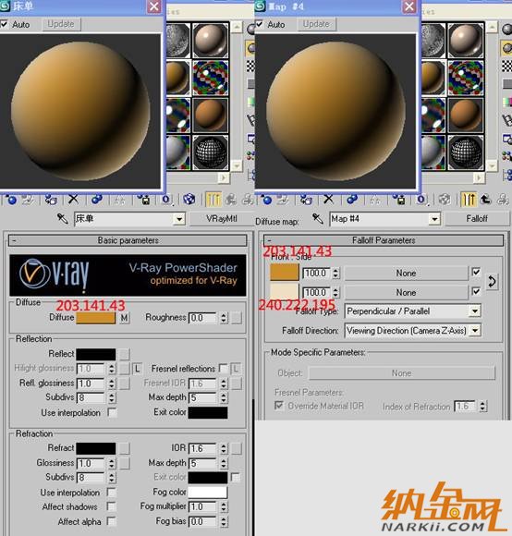
Task: Click Put to Library icon in right toolbar
Action: (x=399, y=200)
